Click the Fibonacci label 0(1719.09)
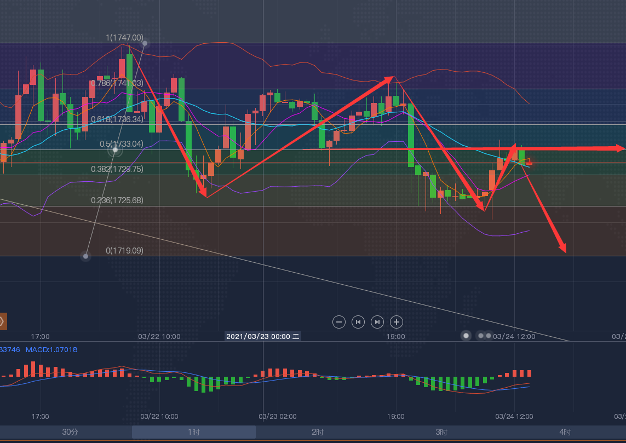Screen dimensions: 626x443 click(124, 251)
